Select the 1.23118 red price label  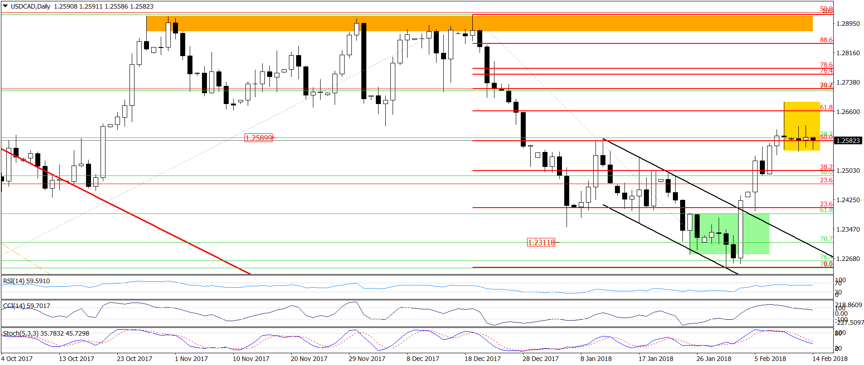[x=541, y=242]
